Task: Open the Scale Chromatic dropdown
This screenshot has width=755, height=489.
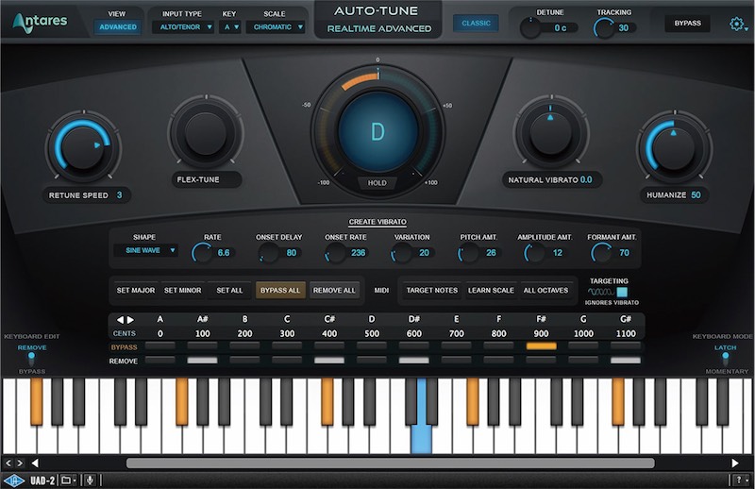Action: [x=276, y=27]
